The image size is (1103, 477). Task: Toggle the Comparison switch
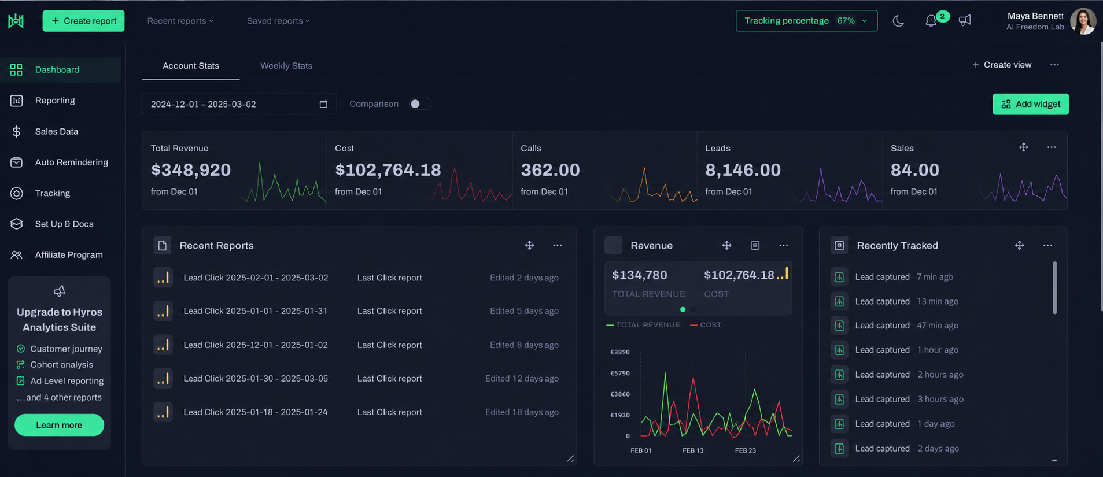pyautogui.click(x=420, y=104)
